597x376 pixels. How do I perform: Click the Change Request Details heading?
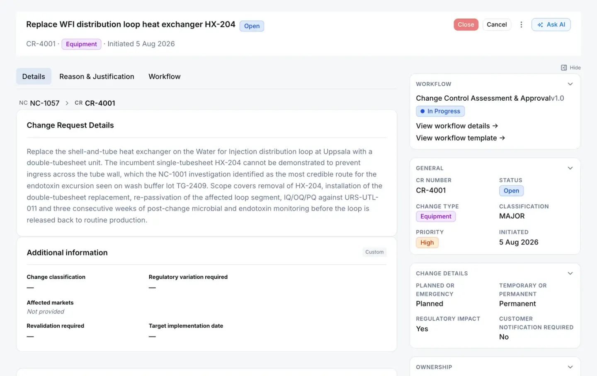[x=70, y=125]
